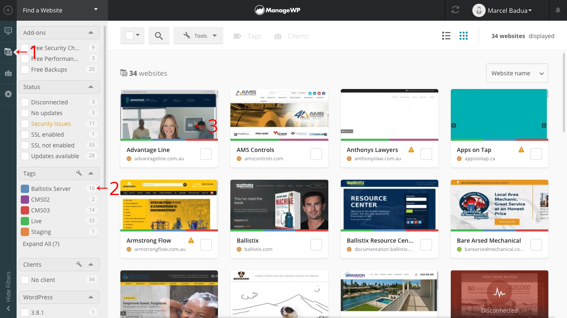Open Marcel Badua account menu
The image size is (567, 318).
click(503, 10)
